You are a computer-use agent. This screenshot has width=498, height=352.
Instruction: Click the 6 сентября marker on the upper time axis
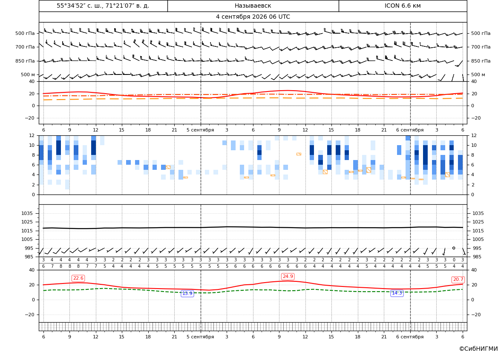click(x=410, y=130)
